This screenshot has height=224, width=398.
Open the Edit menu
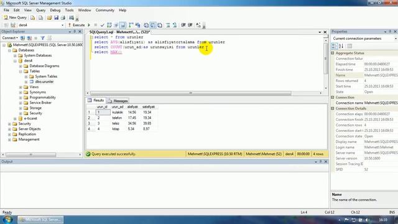click(x=17, y=10)
